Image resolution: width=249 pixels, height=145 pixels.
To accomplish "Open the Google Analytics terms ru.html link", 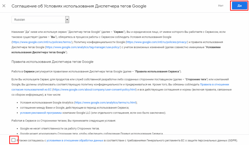I will [110, 103].
